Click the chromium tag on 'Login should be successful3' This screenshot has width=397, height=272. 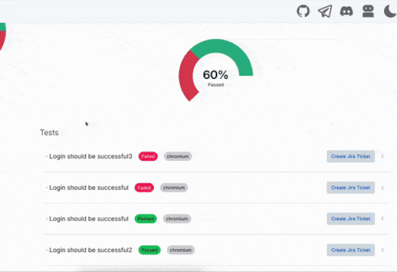point(177,156)
